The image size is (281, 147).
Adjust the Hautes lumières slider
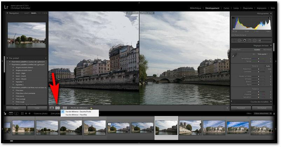click(x=259, y=76)
